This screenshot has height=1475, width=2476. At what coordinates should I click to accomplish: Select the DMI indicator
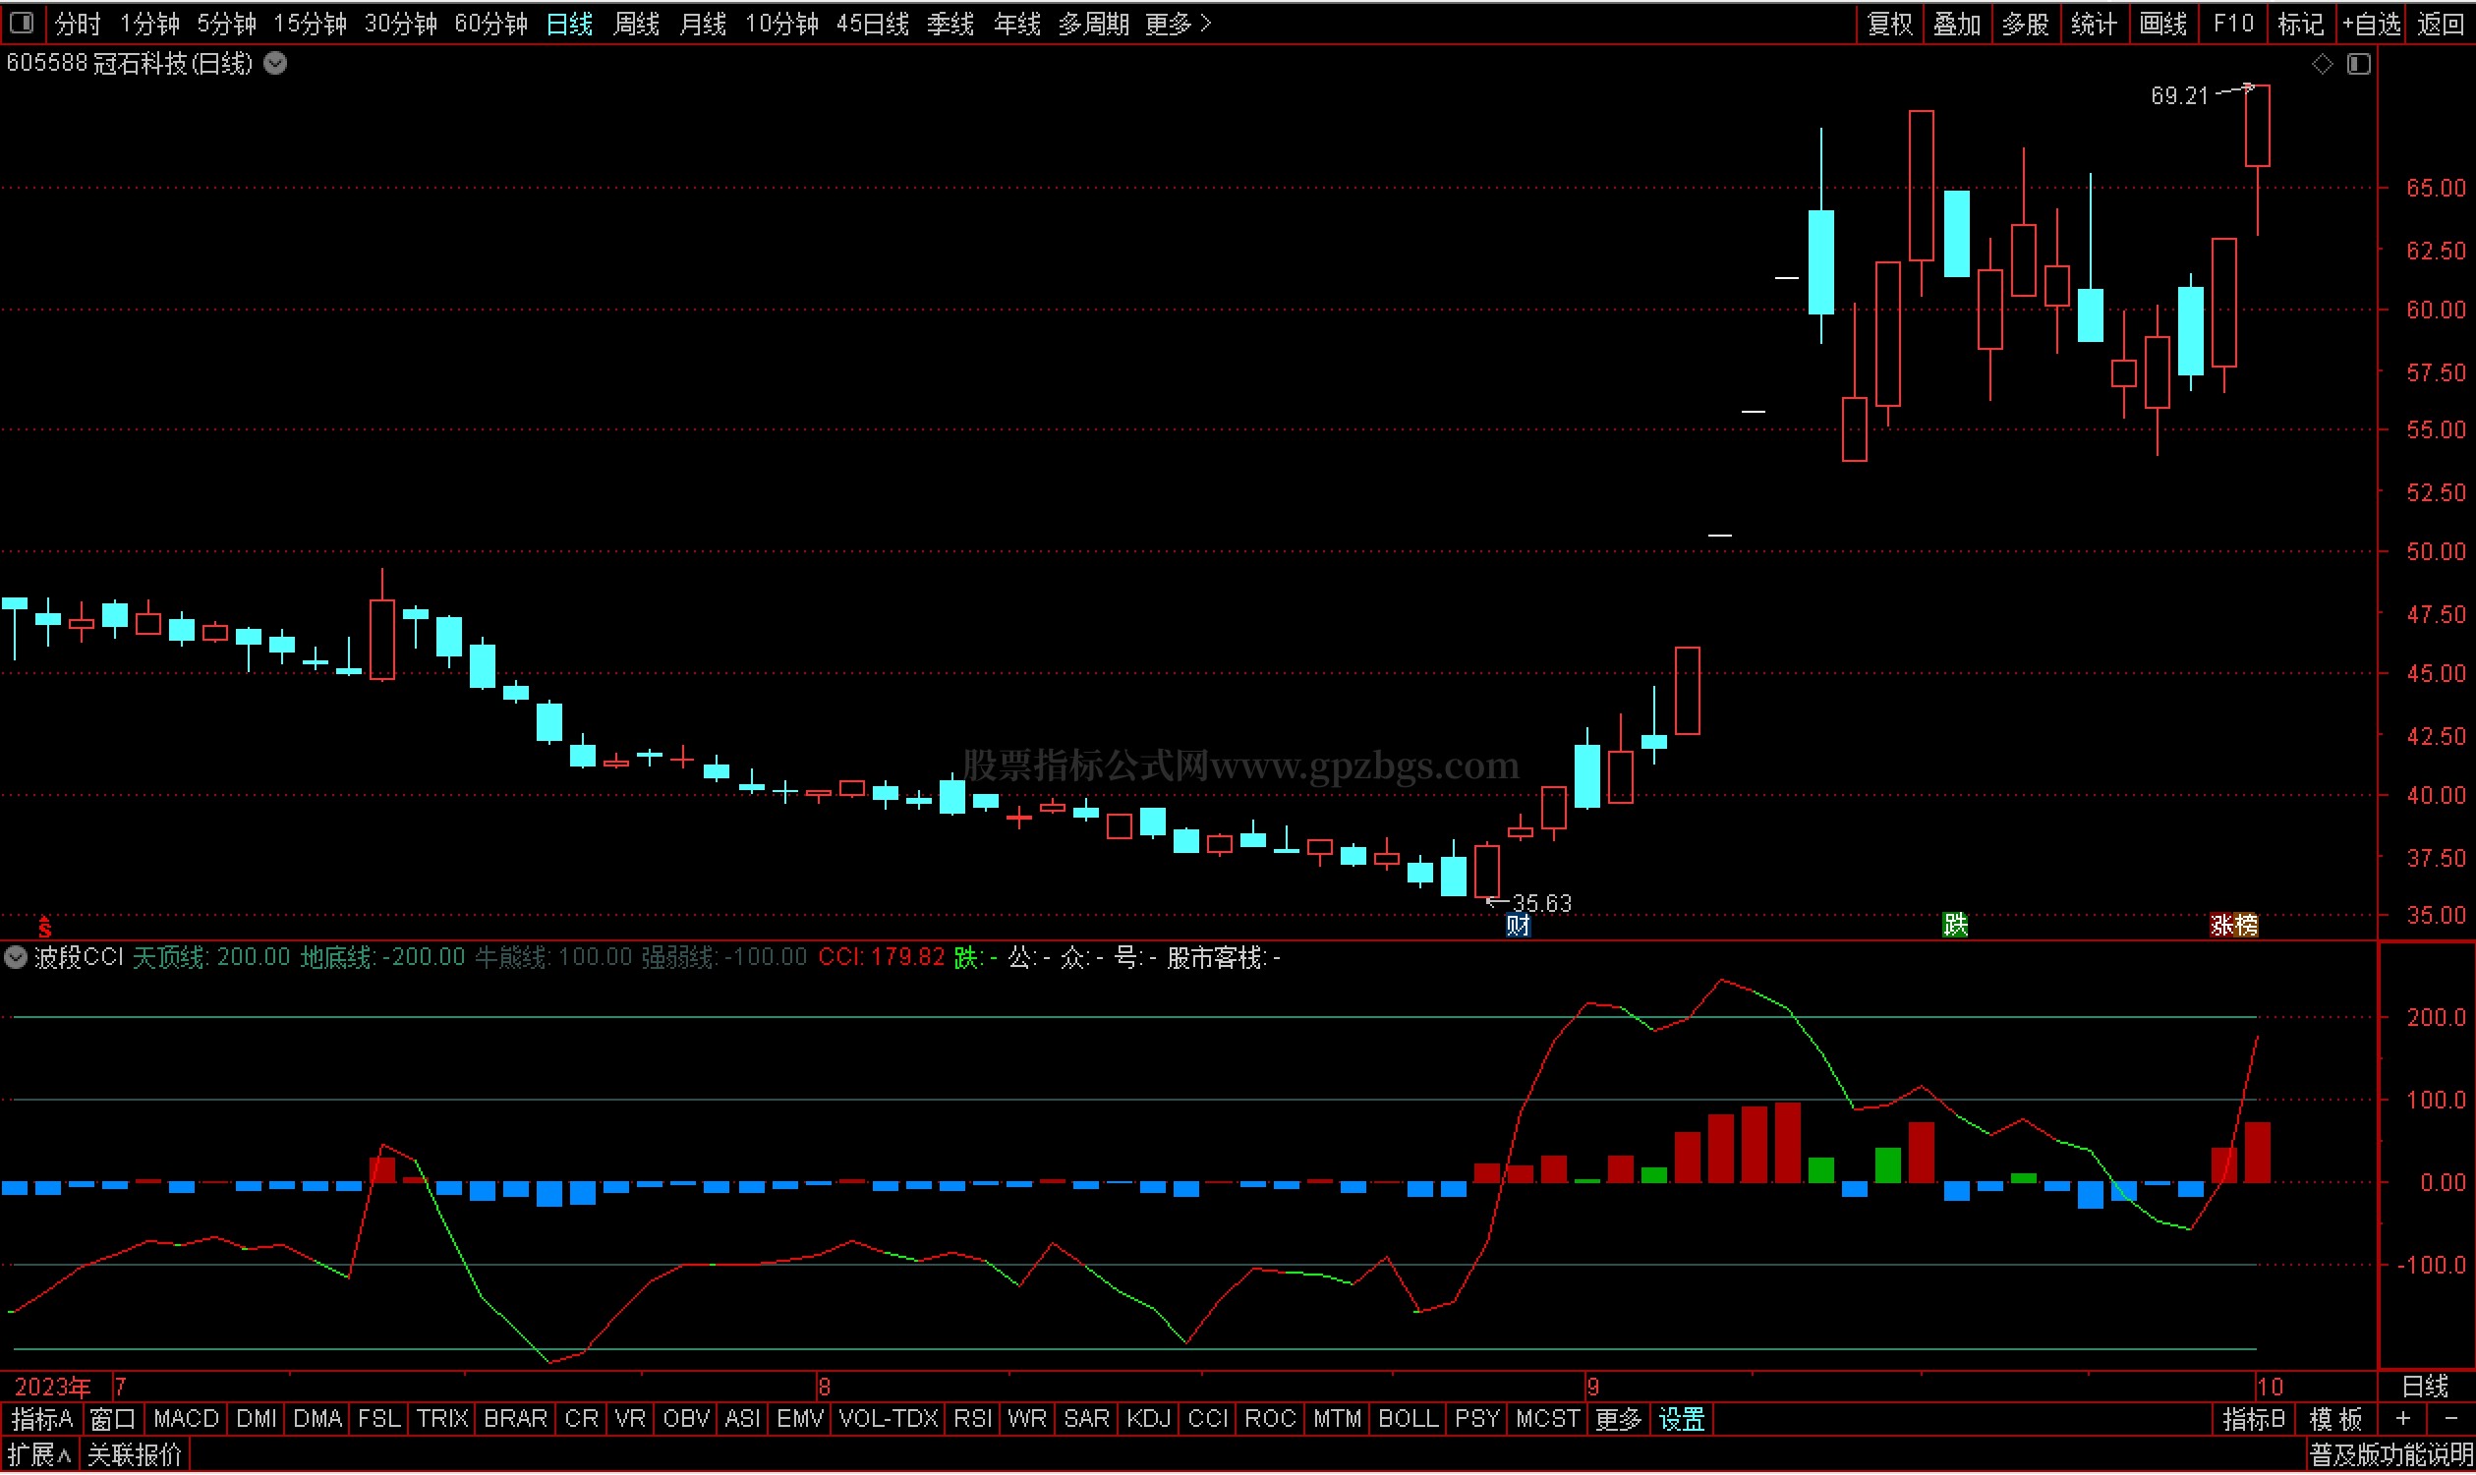click(x=257, y=1420)
